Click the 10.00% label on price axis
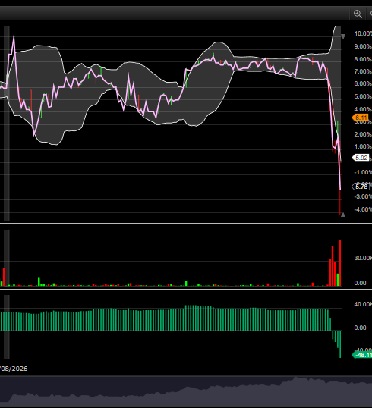This screenshot has height=408, width=372. coord(363,33)
